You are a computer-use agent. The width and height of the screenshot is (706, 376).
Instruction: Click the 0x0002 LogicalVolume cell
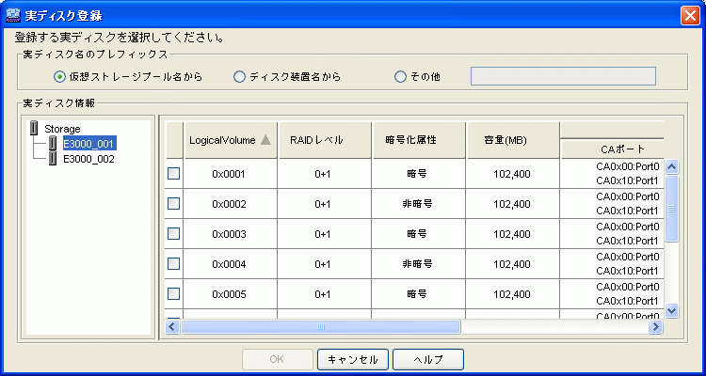coord(230,204)
